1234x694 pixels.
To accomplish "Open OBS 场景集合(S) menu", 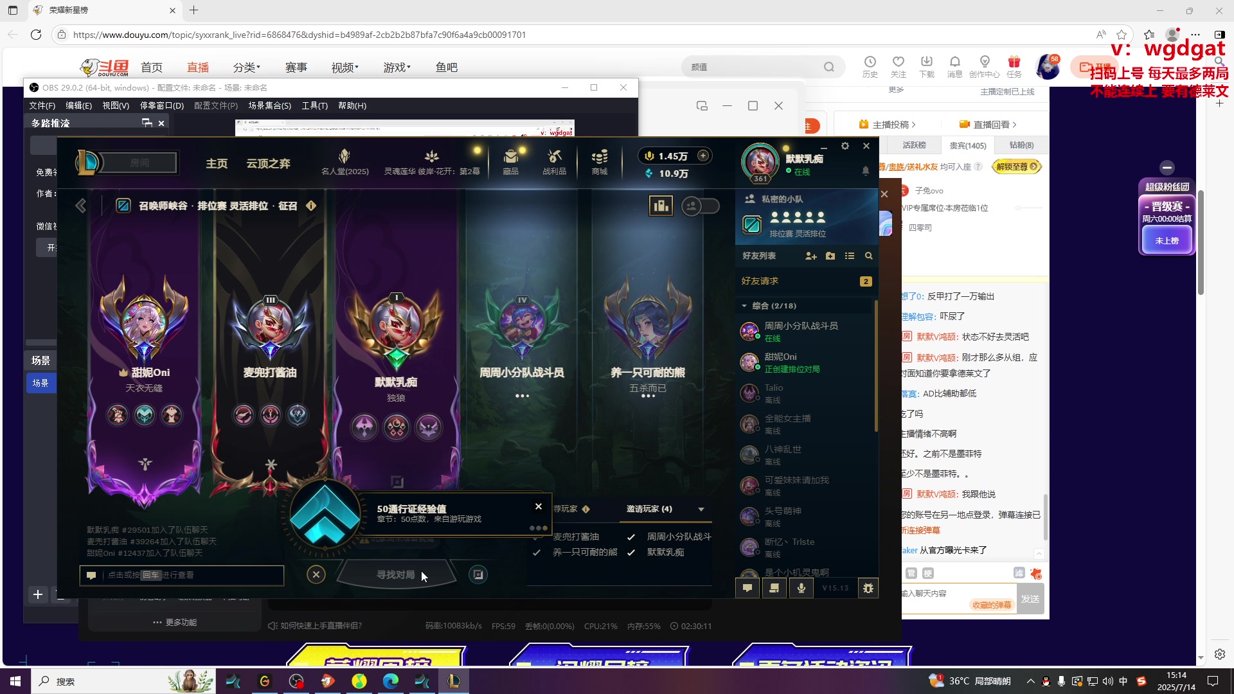I will tap(269, 105).
